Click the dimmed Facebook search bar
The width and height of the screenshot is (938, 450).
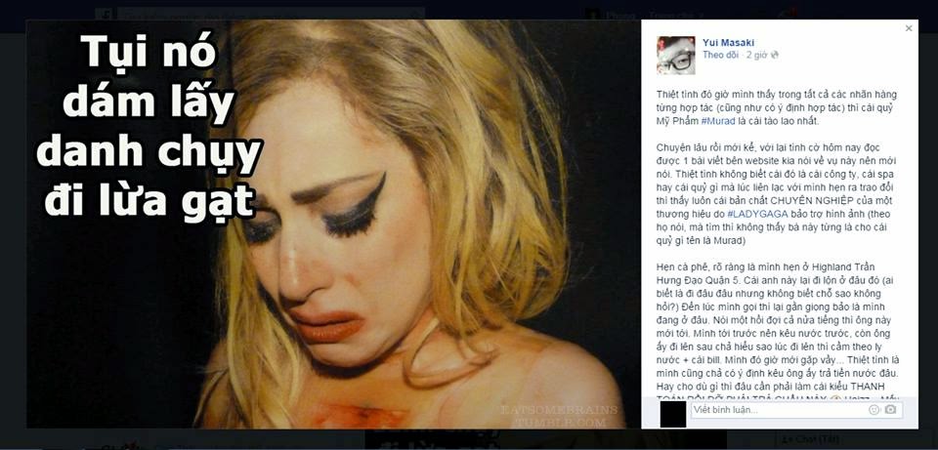(x=271, y=14)
